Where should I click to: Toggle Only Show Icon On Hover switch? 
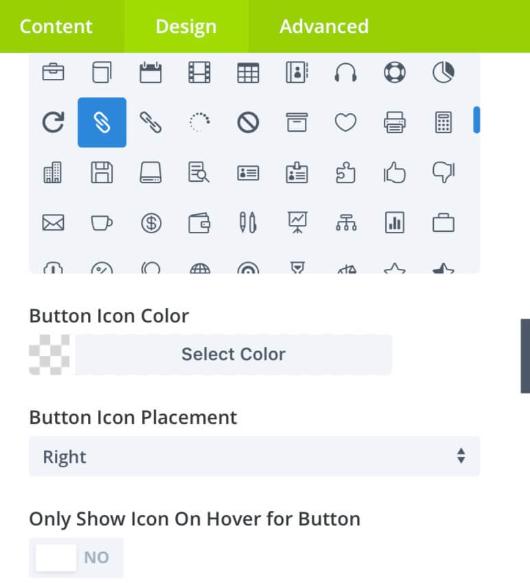click(76, 558)
